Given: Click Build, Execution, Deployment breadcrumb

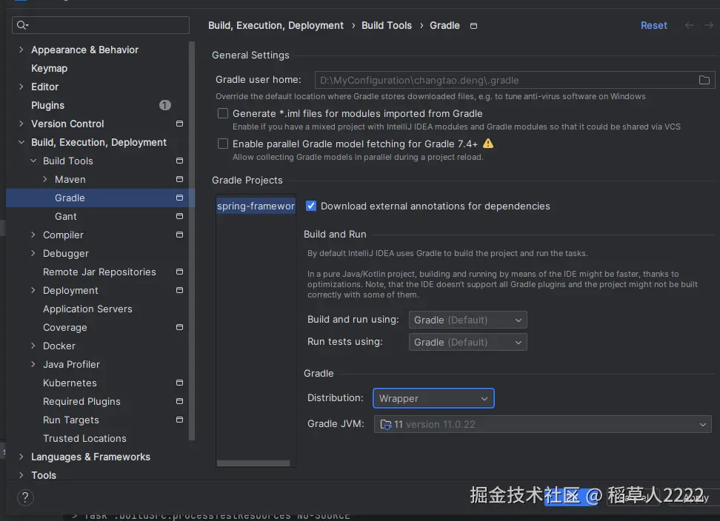Looking at the screenshot, I should [276, 25].
